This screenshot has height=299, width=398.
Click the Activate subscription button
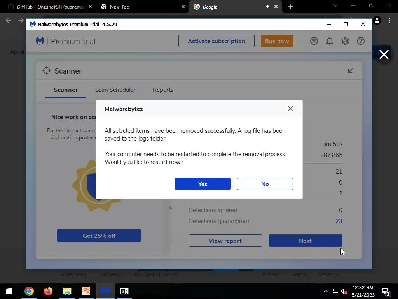(x=216, y=41)
